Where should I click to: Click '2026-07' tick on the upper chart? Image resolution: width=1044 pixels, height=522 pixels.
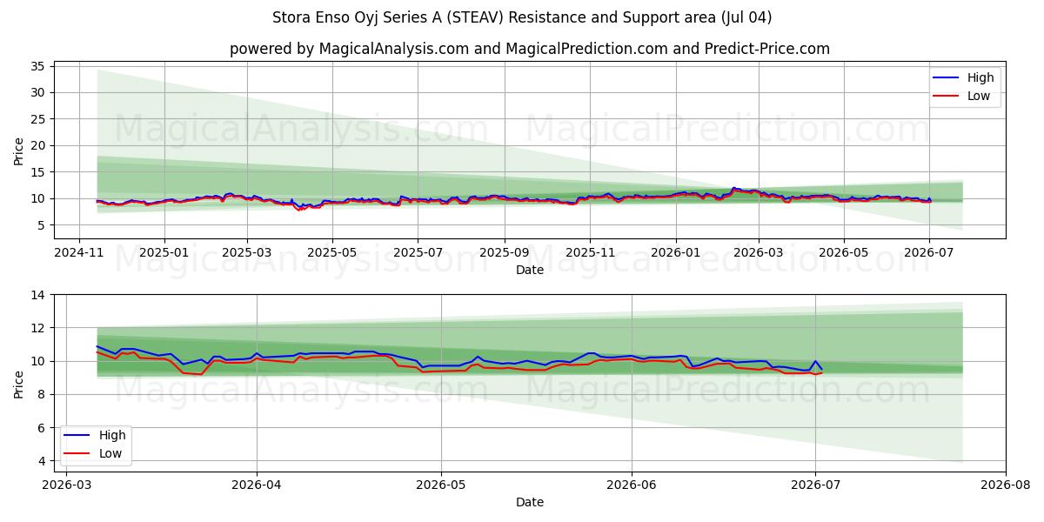pyautogui.click(x=928, y=253)
